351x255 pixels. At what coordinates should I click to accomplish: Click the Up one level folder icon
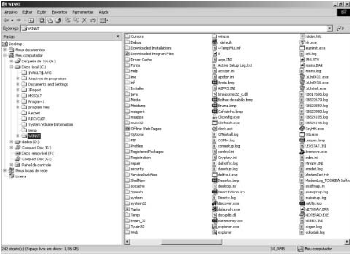pyautogui.click(x=29, y=21)
